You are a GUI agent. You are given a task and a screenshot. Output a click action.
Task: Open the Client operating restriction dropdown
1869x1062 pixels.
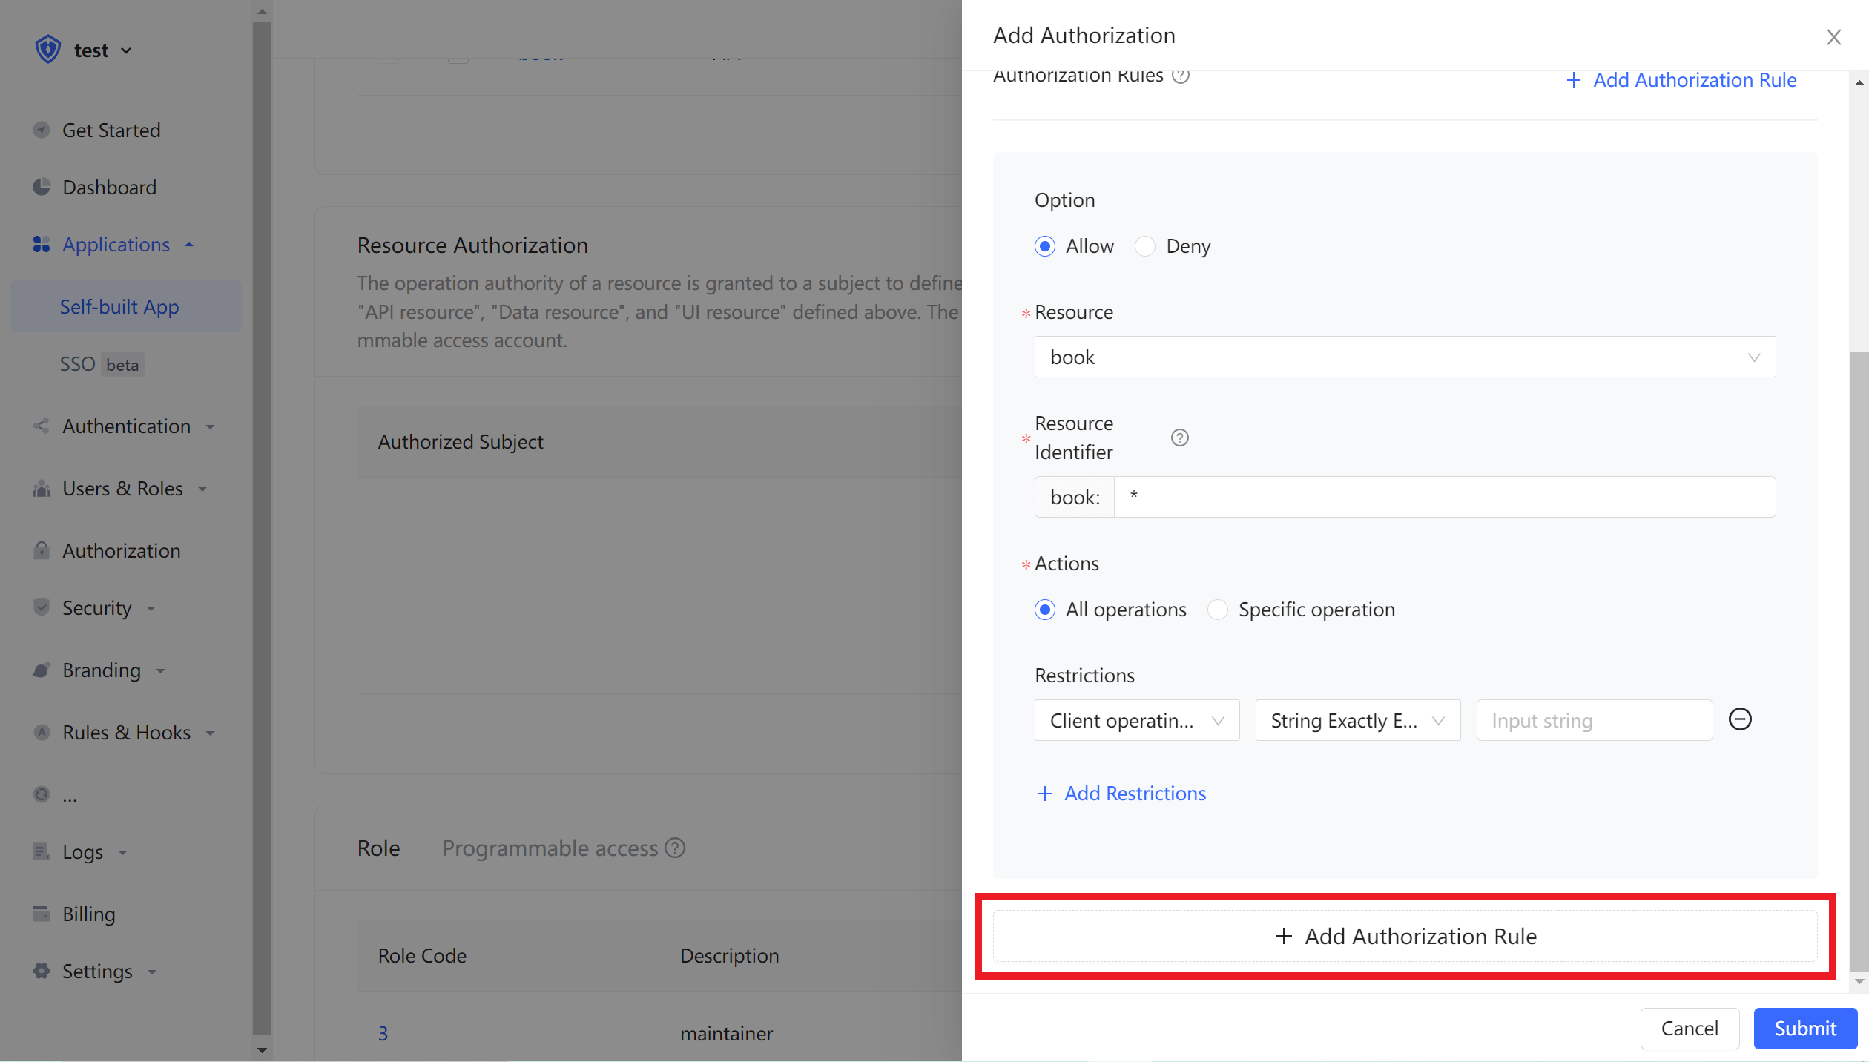click(x=1136, y=720)
